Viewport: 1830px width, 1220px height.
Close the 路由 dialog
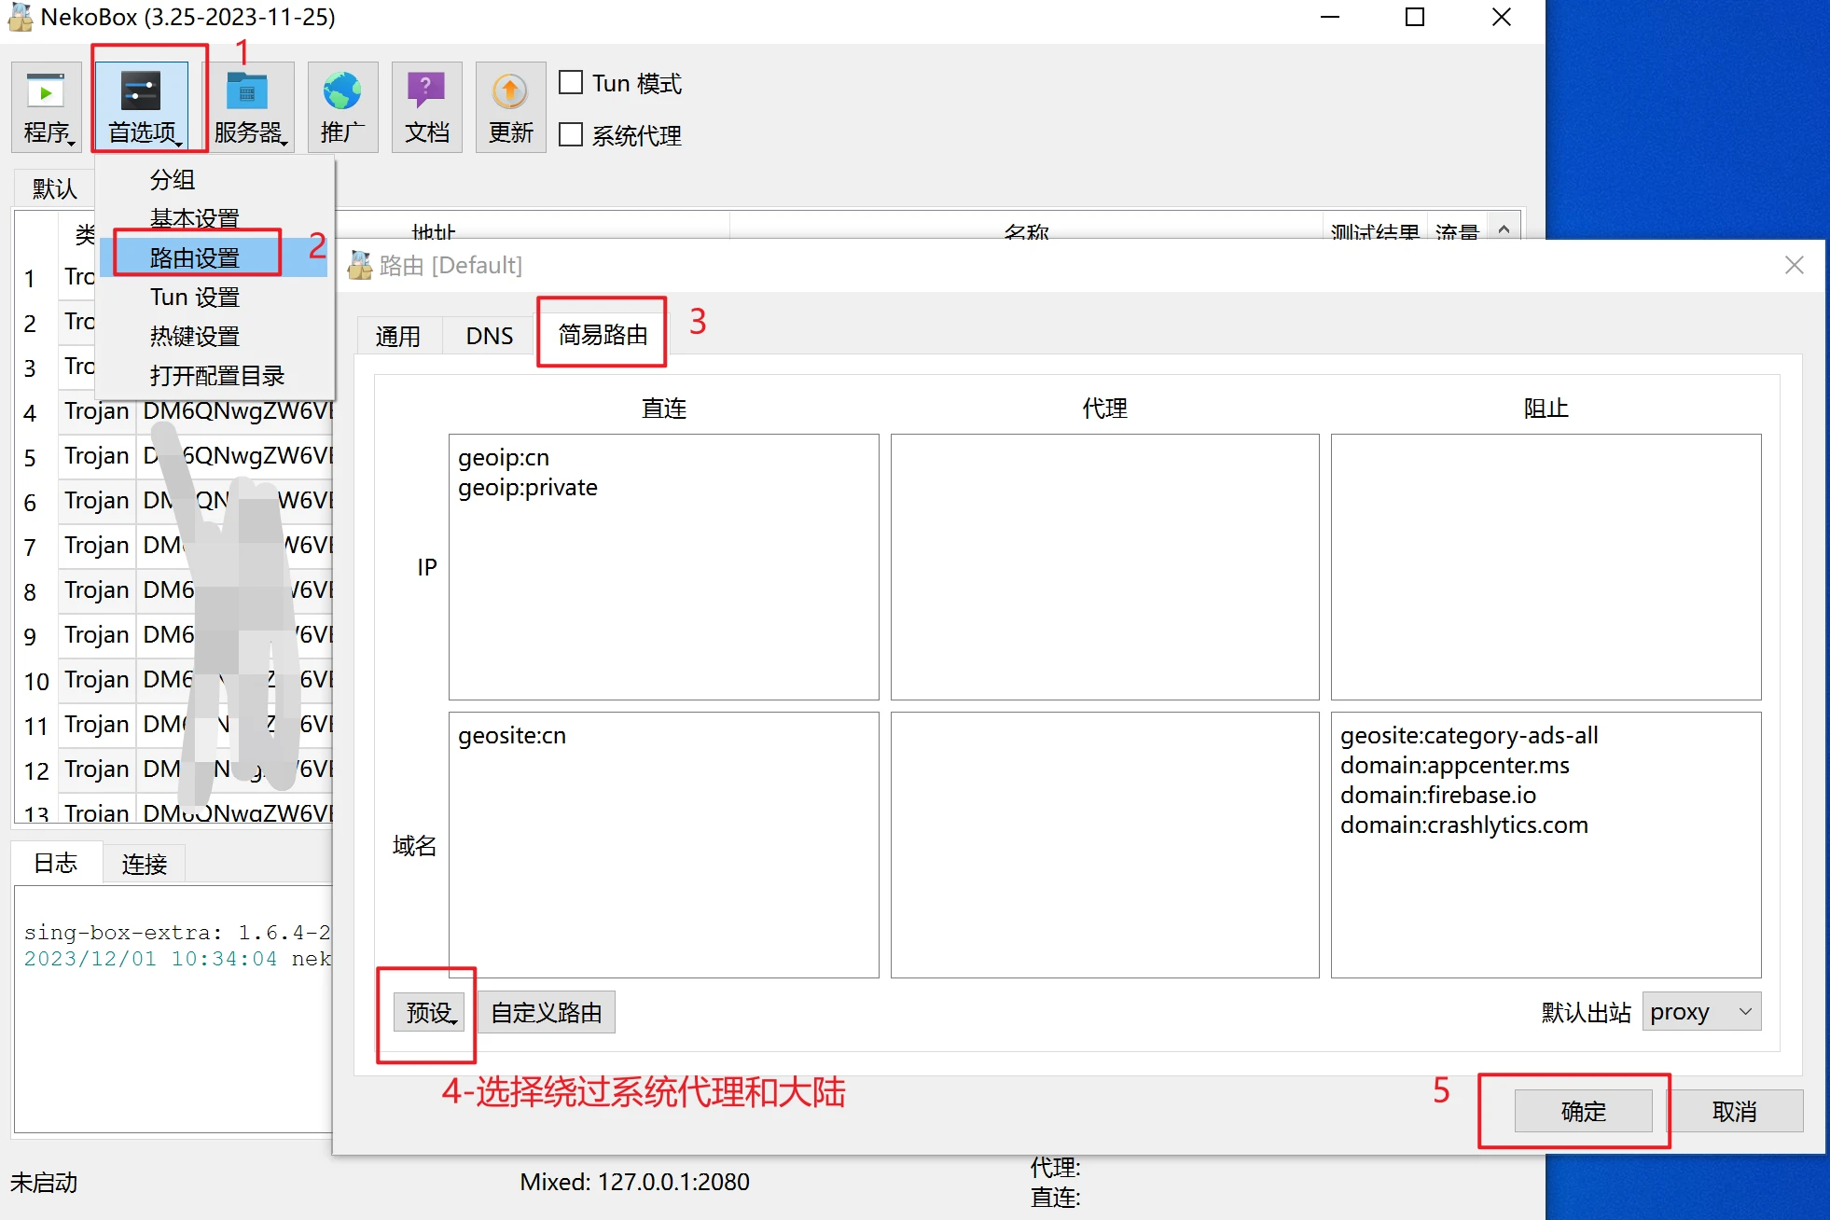coord(1794,266)
